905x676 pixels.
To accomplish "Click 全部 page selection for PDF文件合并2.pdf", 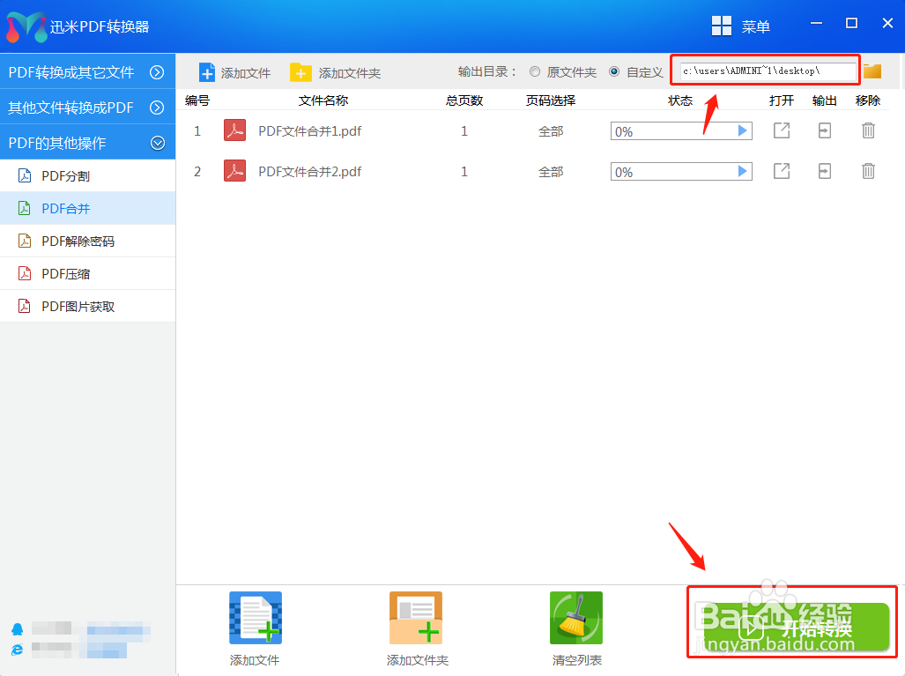I will (551, 172).
